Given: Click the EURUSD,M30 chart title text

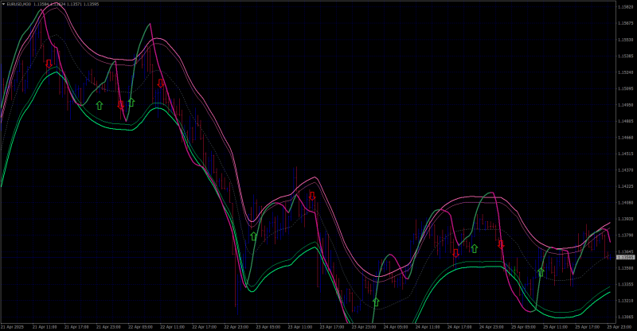Looking at the screenshot, I should [x=18, y=4].
